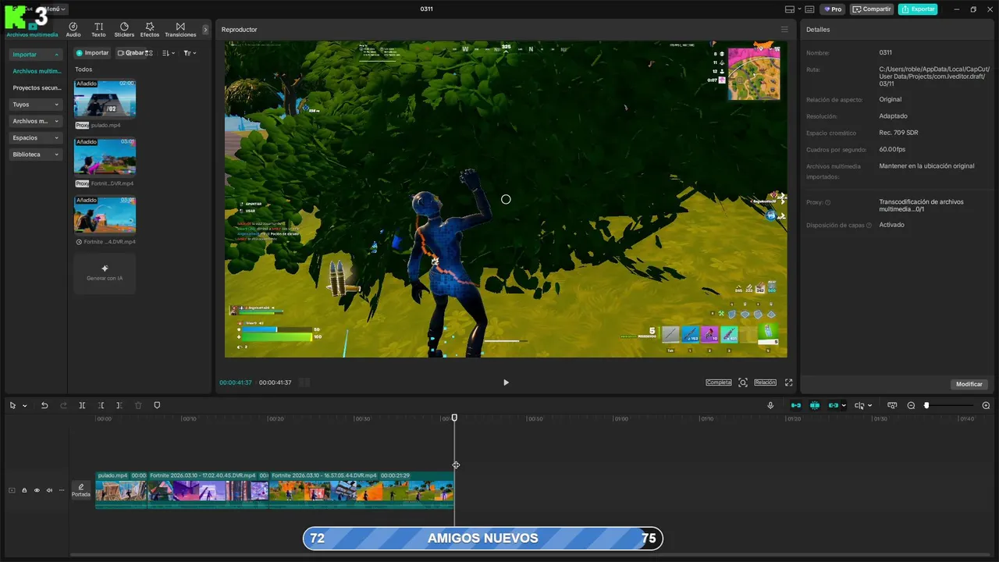The width and height of the screenshot is (999, 562).
Task: Lock the main video track
Action: pos(24,490)
